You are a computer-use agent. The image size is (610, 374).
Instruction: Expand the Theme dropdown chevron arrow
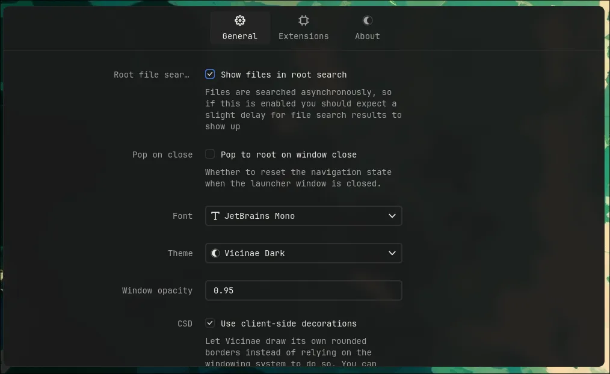pos(392,253)
